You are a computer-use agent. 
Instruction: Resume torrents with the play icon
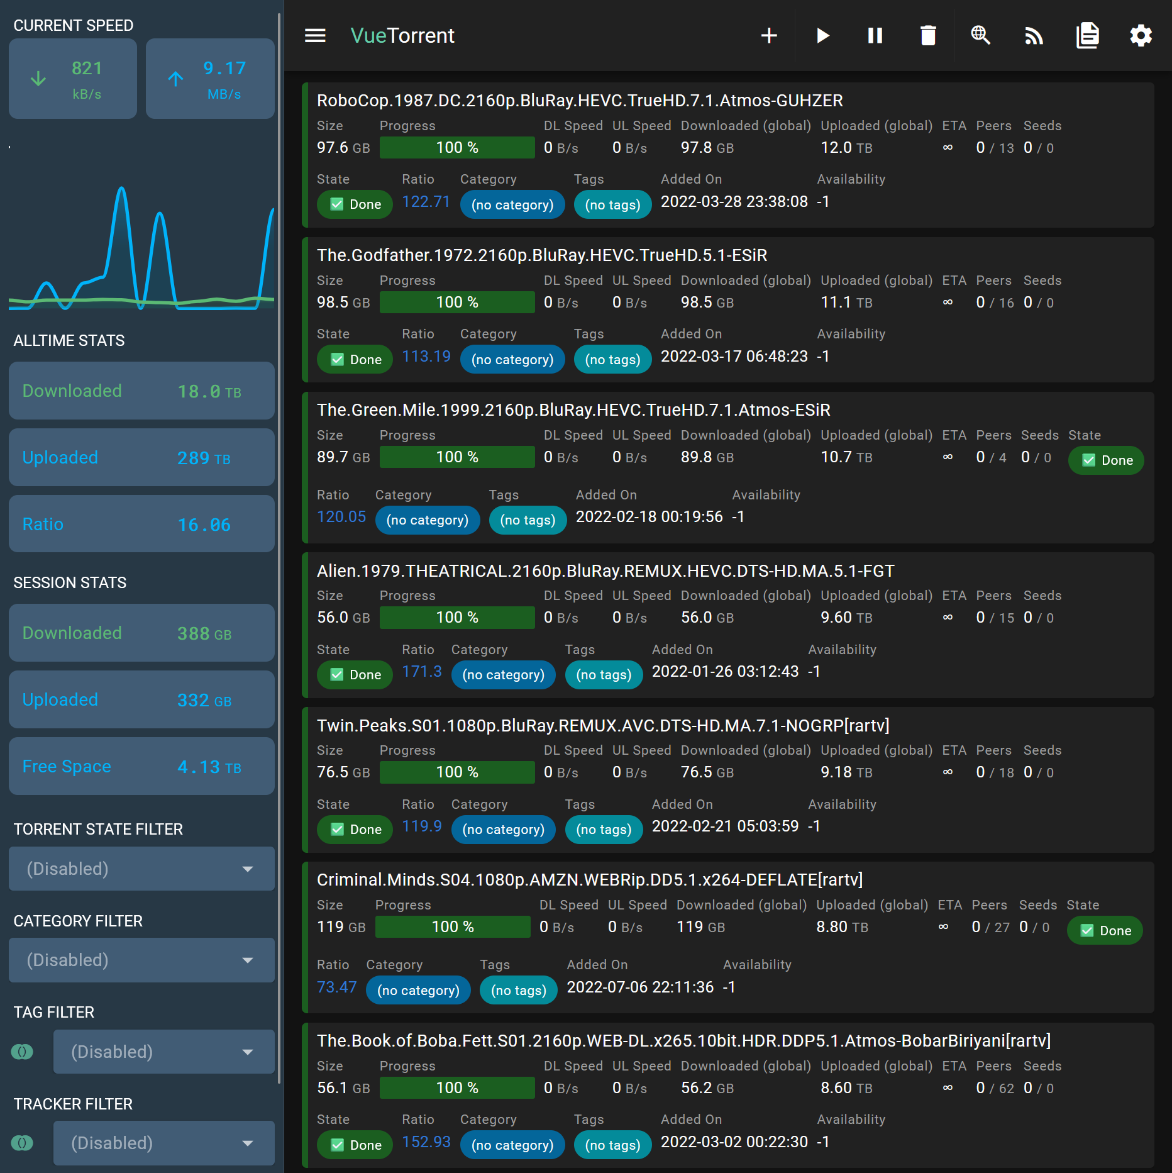point(822,36)
